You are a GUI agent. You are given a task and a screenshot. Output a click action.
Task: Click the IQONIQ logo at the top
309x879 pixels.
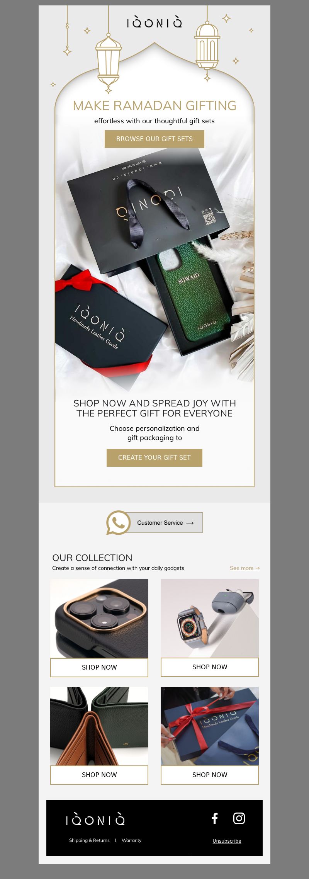click(154, 22)
